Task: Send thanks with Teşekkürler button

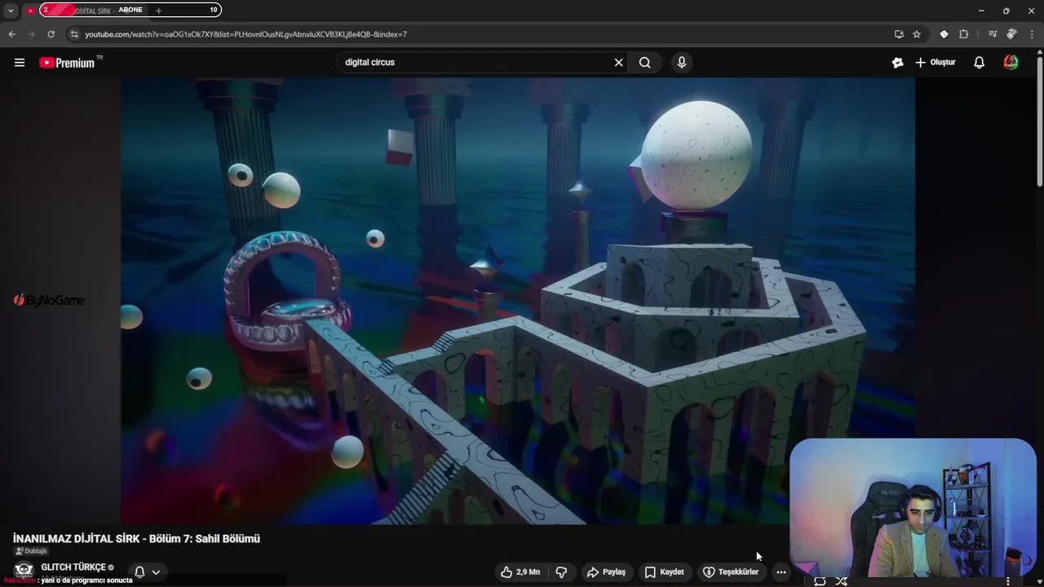Action: 731,572
